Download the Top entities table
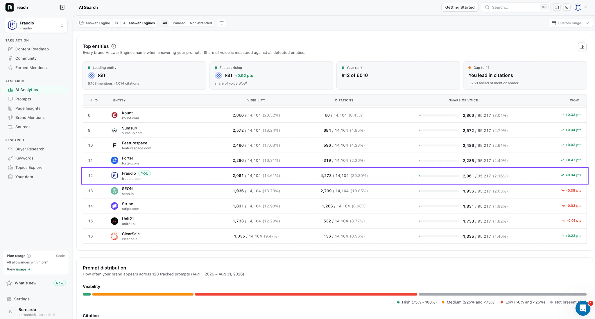Image resolution: width=595 pixels, height=319 pixels. pos(582,47)
